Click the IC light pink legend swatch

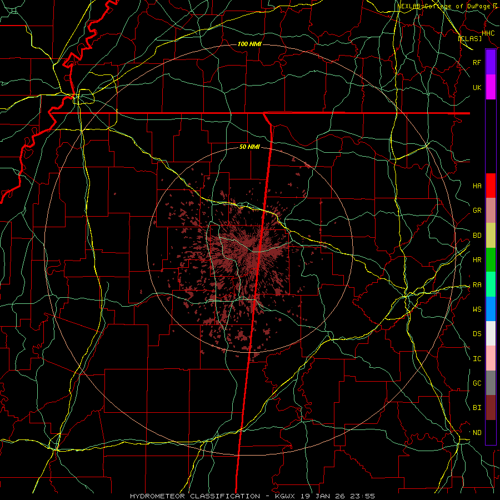[x=491, y=358]
